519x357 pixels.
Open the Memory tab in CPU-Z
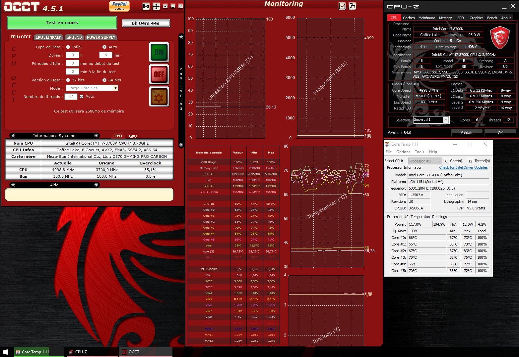pos(445,18)
